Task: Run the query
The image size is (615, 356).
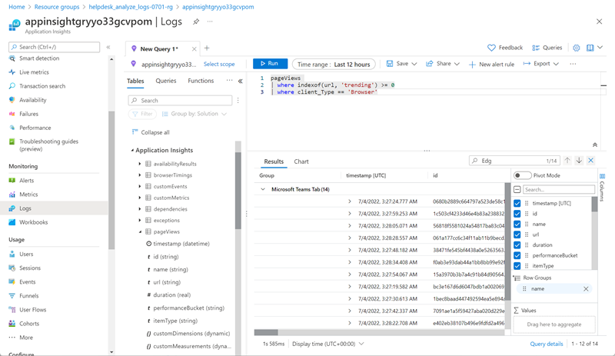Action: pos(270,64)
